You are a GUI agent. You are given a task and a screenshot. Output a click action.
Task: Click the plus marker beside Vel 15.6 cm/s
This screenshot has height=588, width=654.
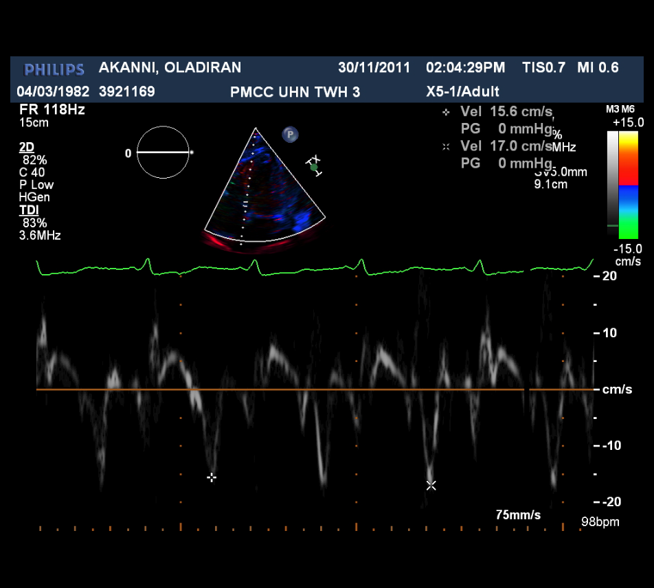click(446, 111)
